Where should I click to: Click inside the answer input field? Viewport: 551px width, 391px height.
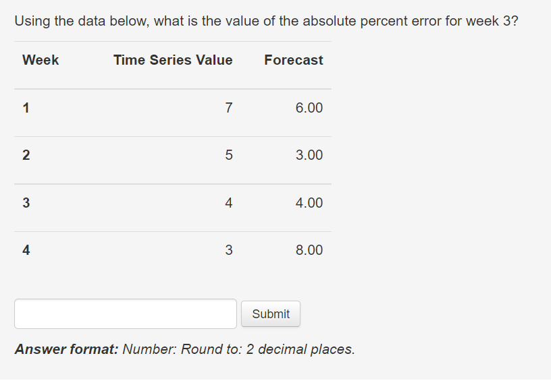[x=125, y=313]
